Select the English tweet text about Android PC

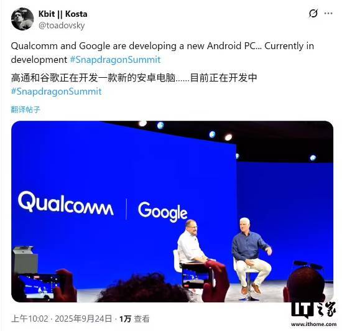(162, 53)
